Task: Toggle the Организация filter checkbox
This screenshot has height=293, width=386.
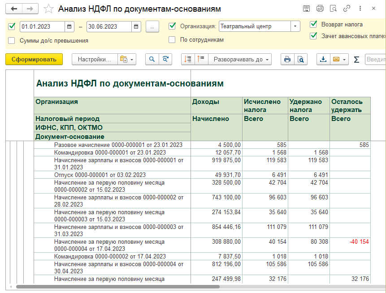Action: pos(172,26)
